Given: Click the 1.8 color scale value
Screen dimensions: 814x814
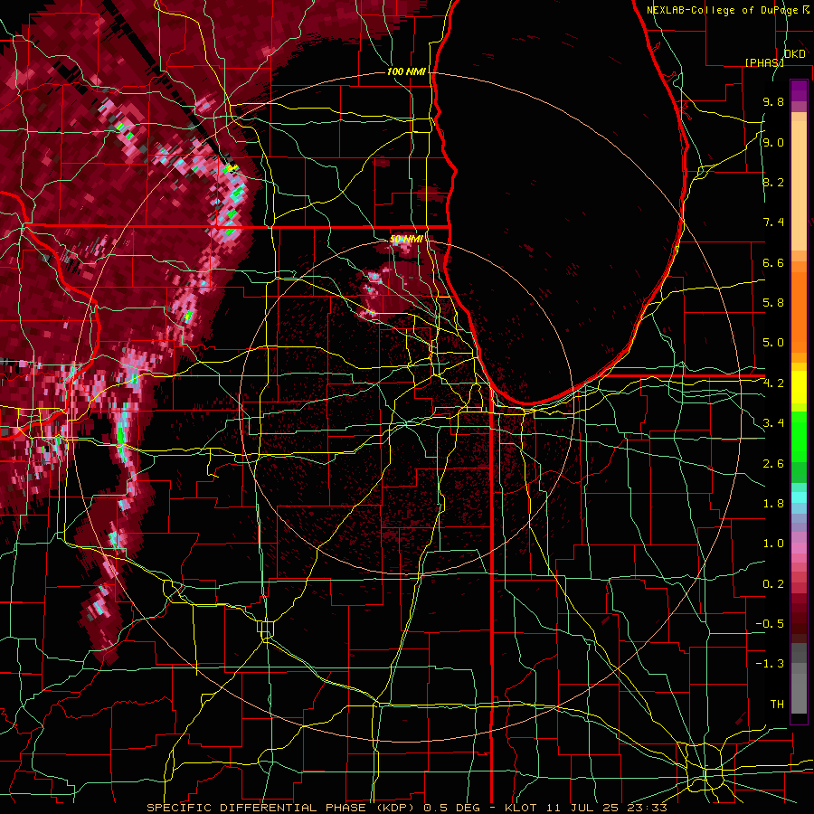Looking at the screenshot, I should [773, 504].
